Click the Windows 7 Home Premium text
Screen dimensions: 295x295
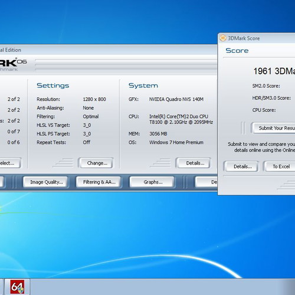pyautogui.click(x=176, y=142)
